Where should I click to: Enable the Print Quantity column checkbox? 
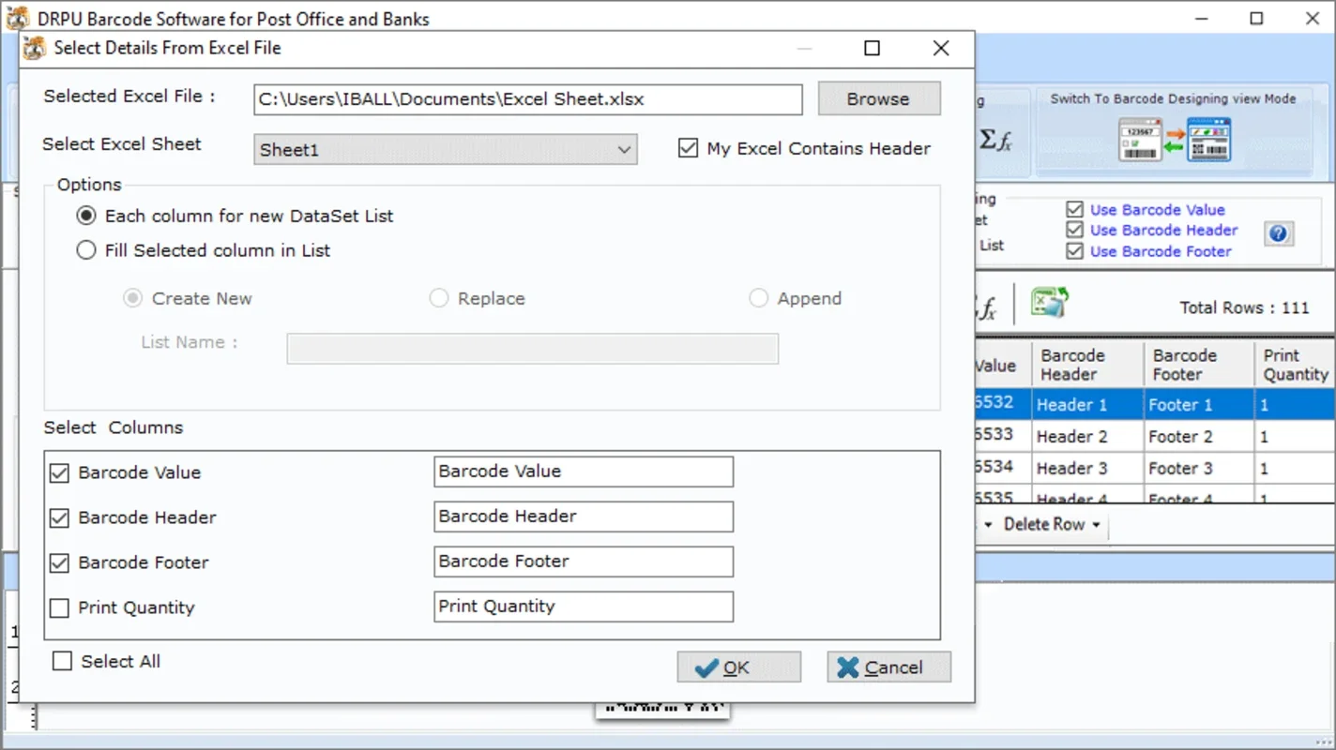tap(59, 607)
